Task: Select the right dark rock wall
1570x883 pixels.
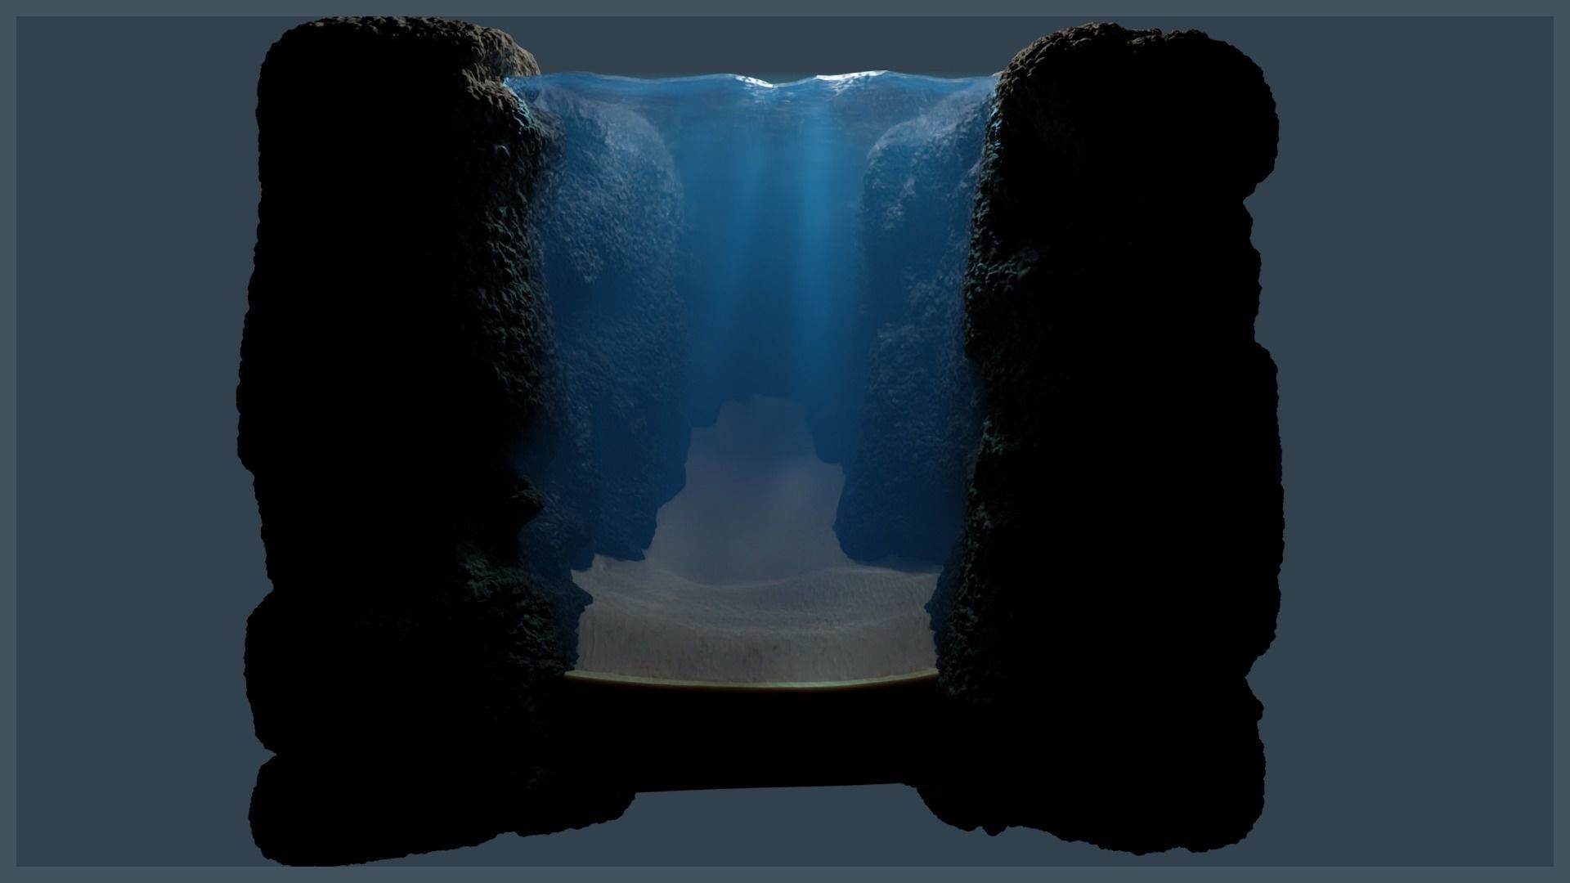Action: [x=1112, y=441]
